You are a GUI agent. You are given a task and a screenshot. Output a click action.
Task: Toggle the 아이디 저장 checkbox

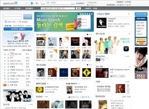pos(6,22)
